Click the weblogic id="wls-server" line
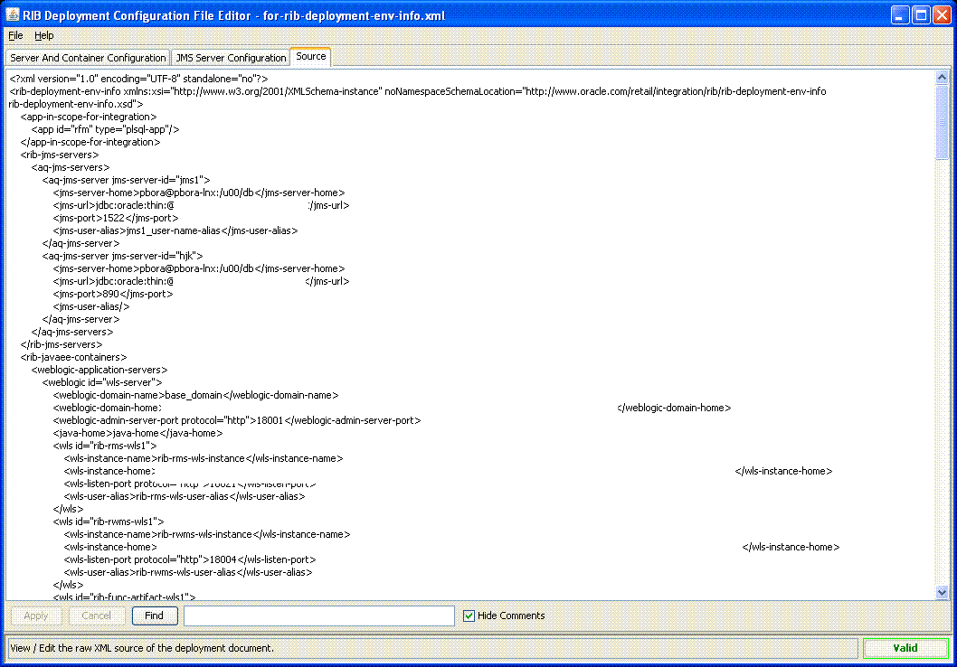Viewport: 957px width, 667px height. coord(102,383)
